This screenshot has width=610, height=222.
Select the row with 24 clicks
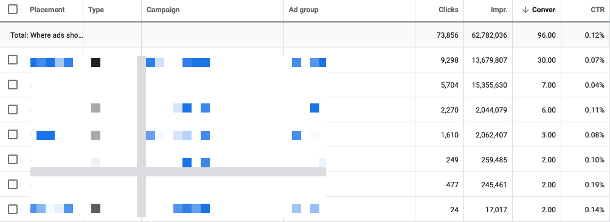pyautogui.click(x=13, y=209)
